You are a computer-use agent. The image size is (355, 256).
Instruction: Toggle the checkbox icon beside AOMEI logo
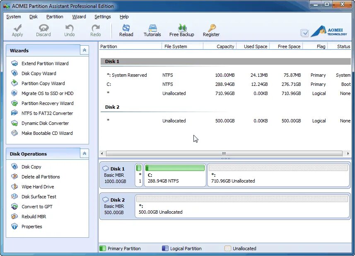pyautogui.click(x=304, y=33)
